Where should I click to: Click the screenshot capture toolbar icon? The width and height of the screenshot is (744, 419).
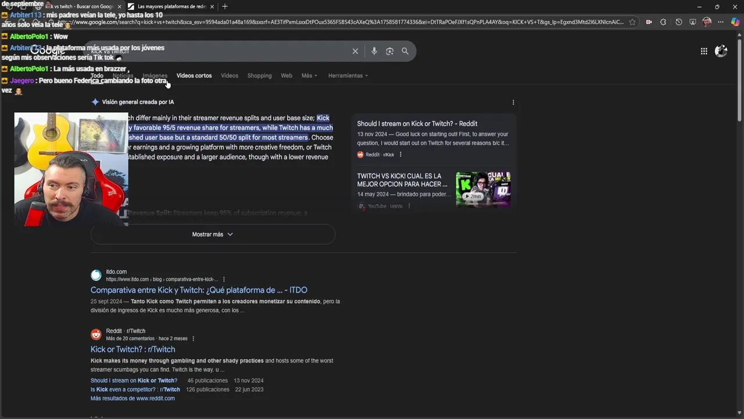pos(693,22)
